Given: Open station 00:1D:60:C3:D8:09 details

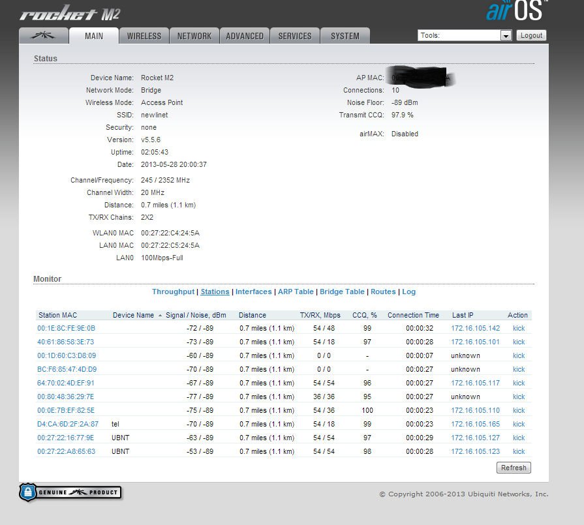Looking at the screenshot, I should (x=67, y=355).
